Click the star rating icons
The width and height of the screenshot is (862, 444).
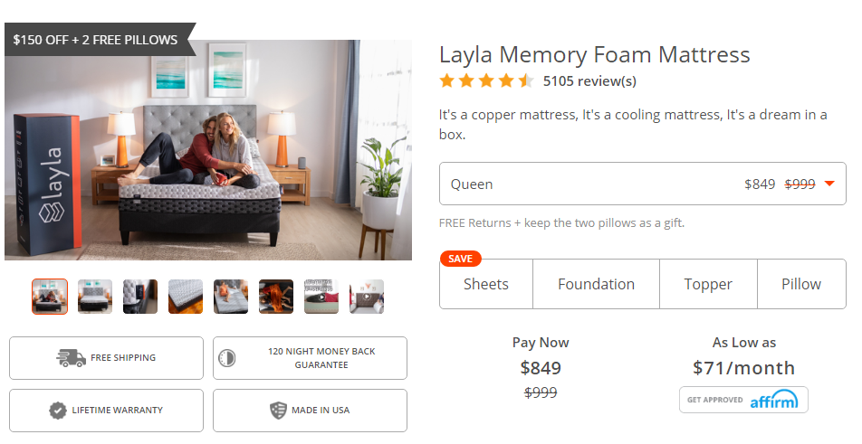pyautogui.click(x=486, y=81)
